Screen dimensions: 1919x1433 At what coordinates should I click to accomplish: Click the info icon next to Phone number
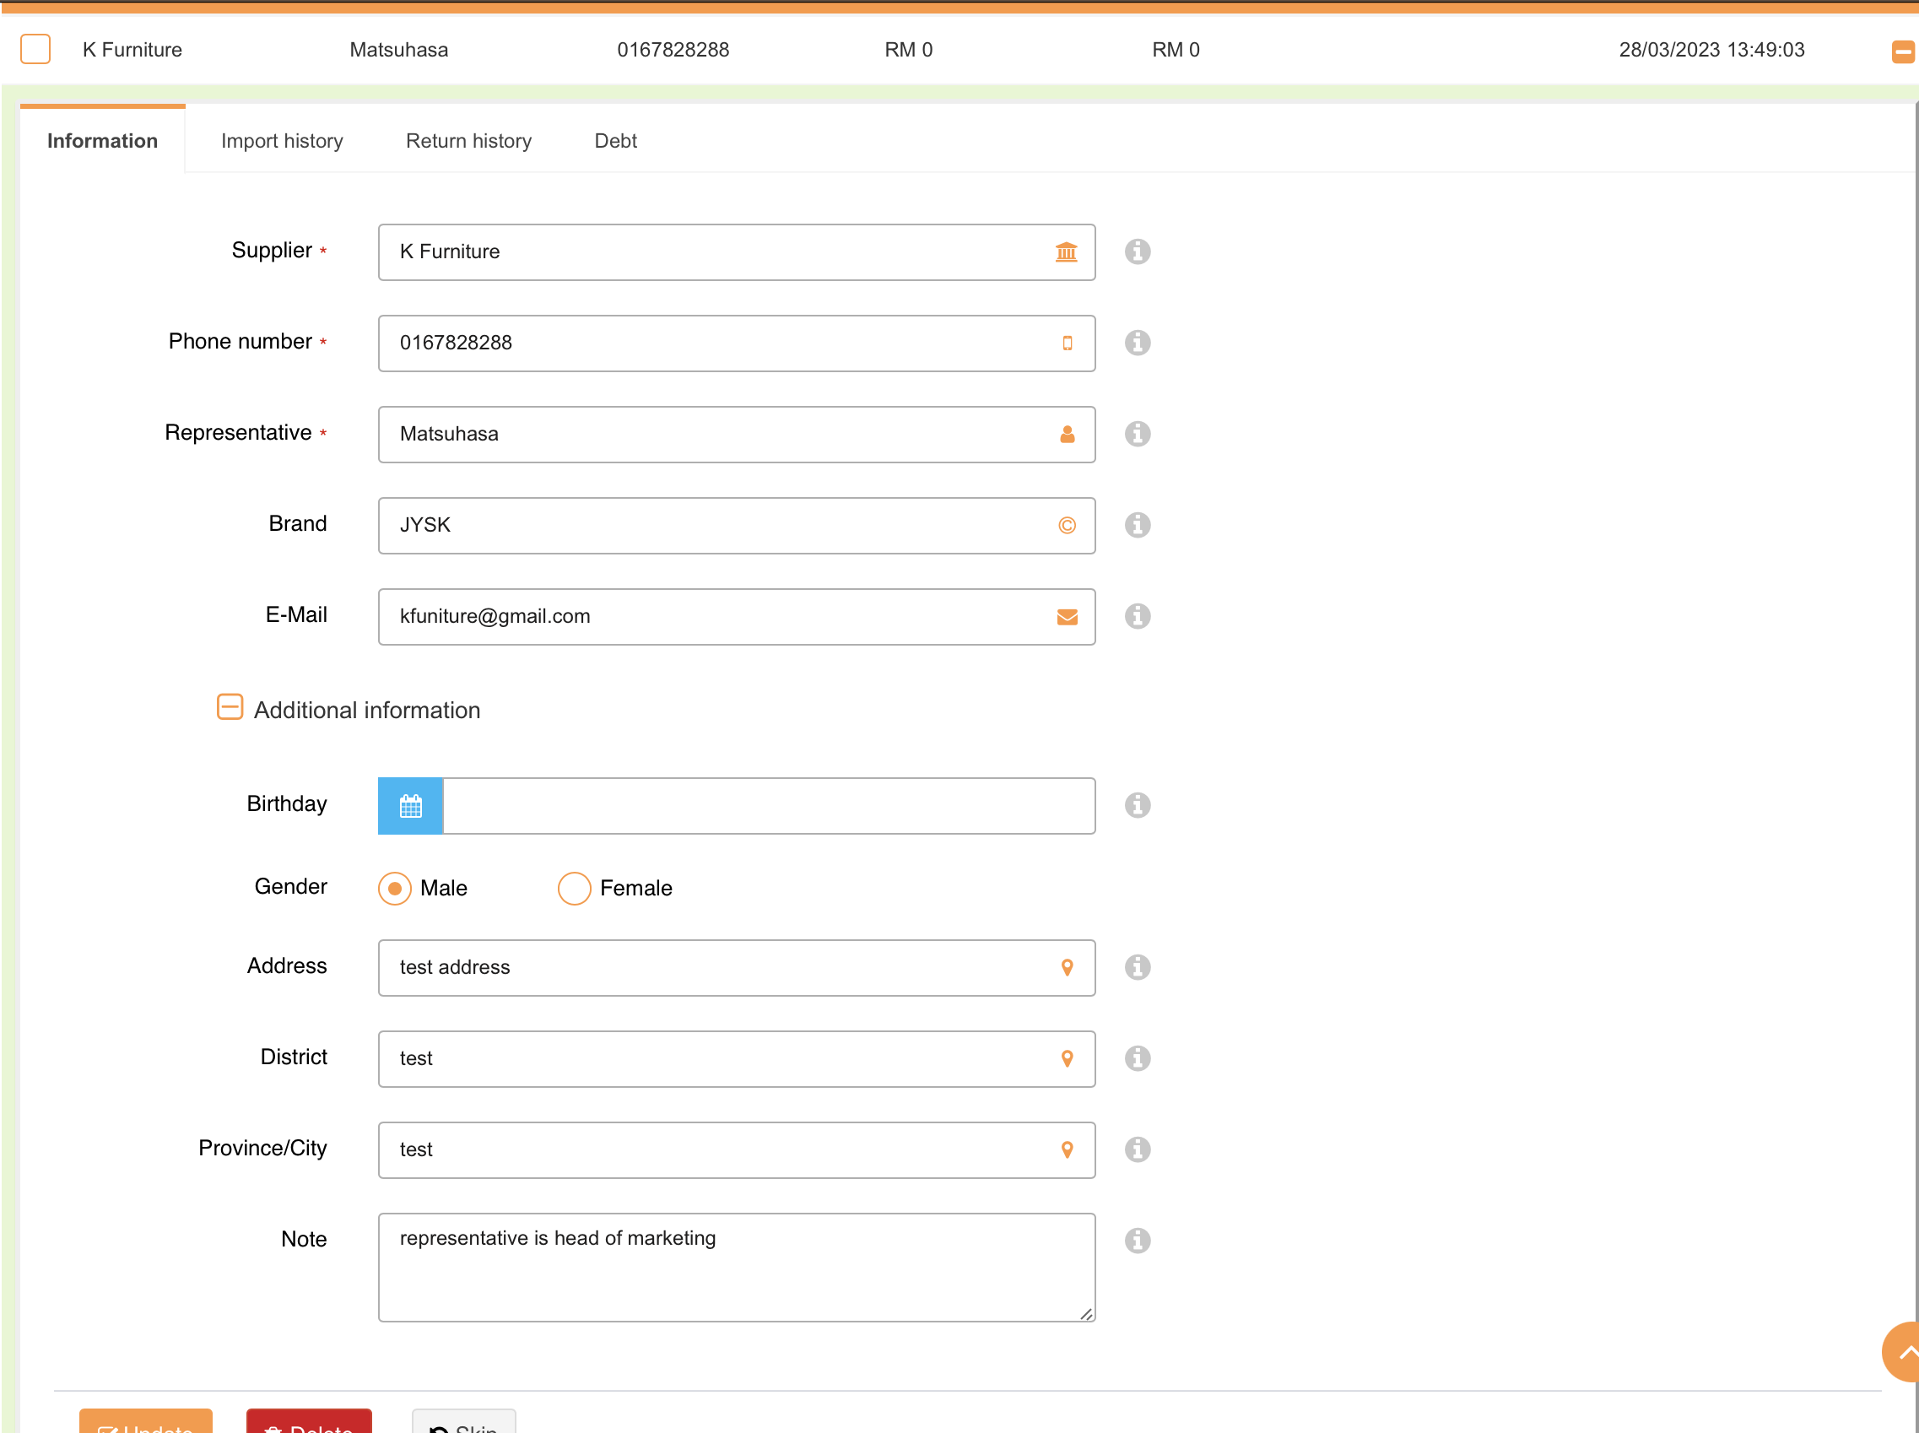1137,343
